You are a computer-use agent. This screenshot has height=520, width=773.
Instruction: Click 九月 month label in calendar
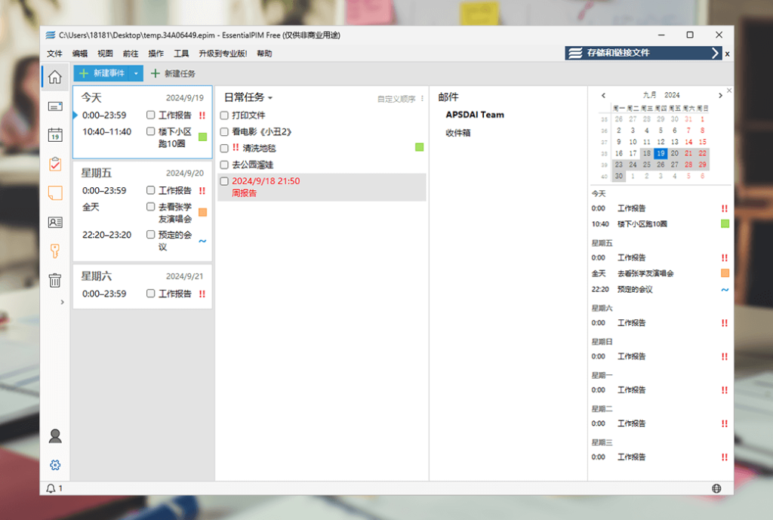[649, 94]
